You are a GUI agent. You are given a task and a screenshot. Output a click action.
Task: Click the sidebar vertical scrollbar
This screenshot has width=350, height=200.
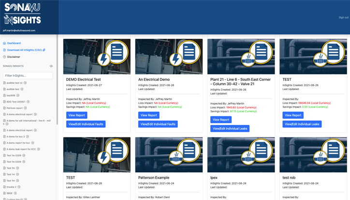57,79
